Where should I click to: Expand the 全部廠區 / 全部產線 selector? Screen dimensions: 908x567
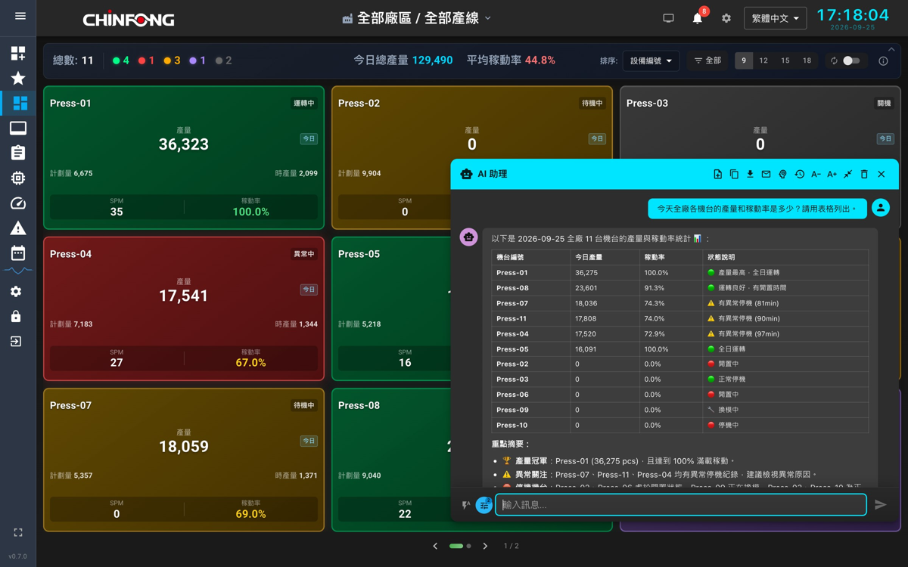coord(417,18)
